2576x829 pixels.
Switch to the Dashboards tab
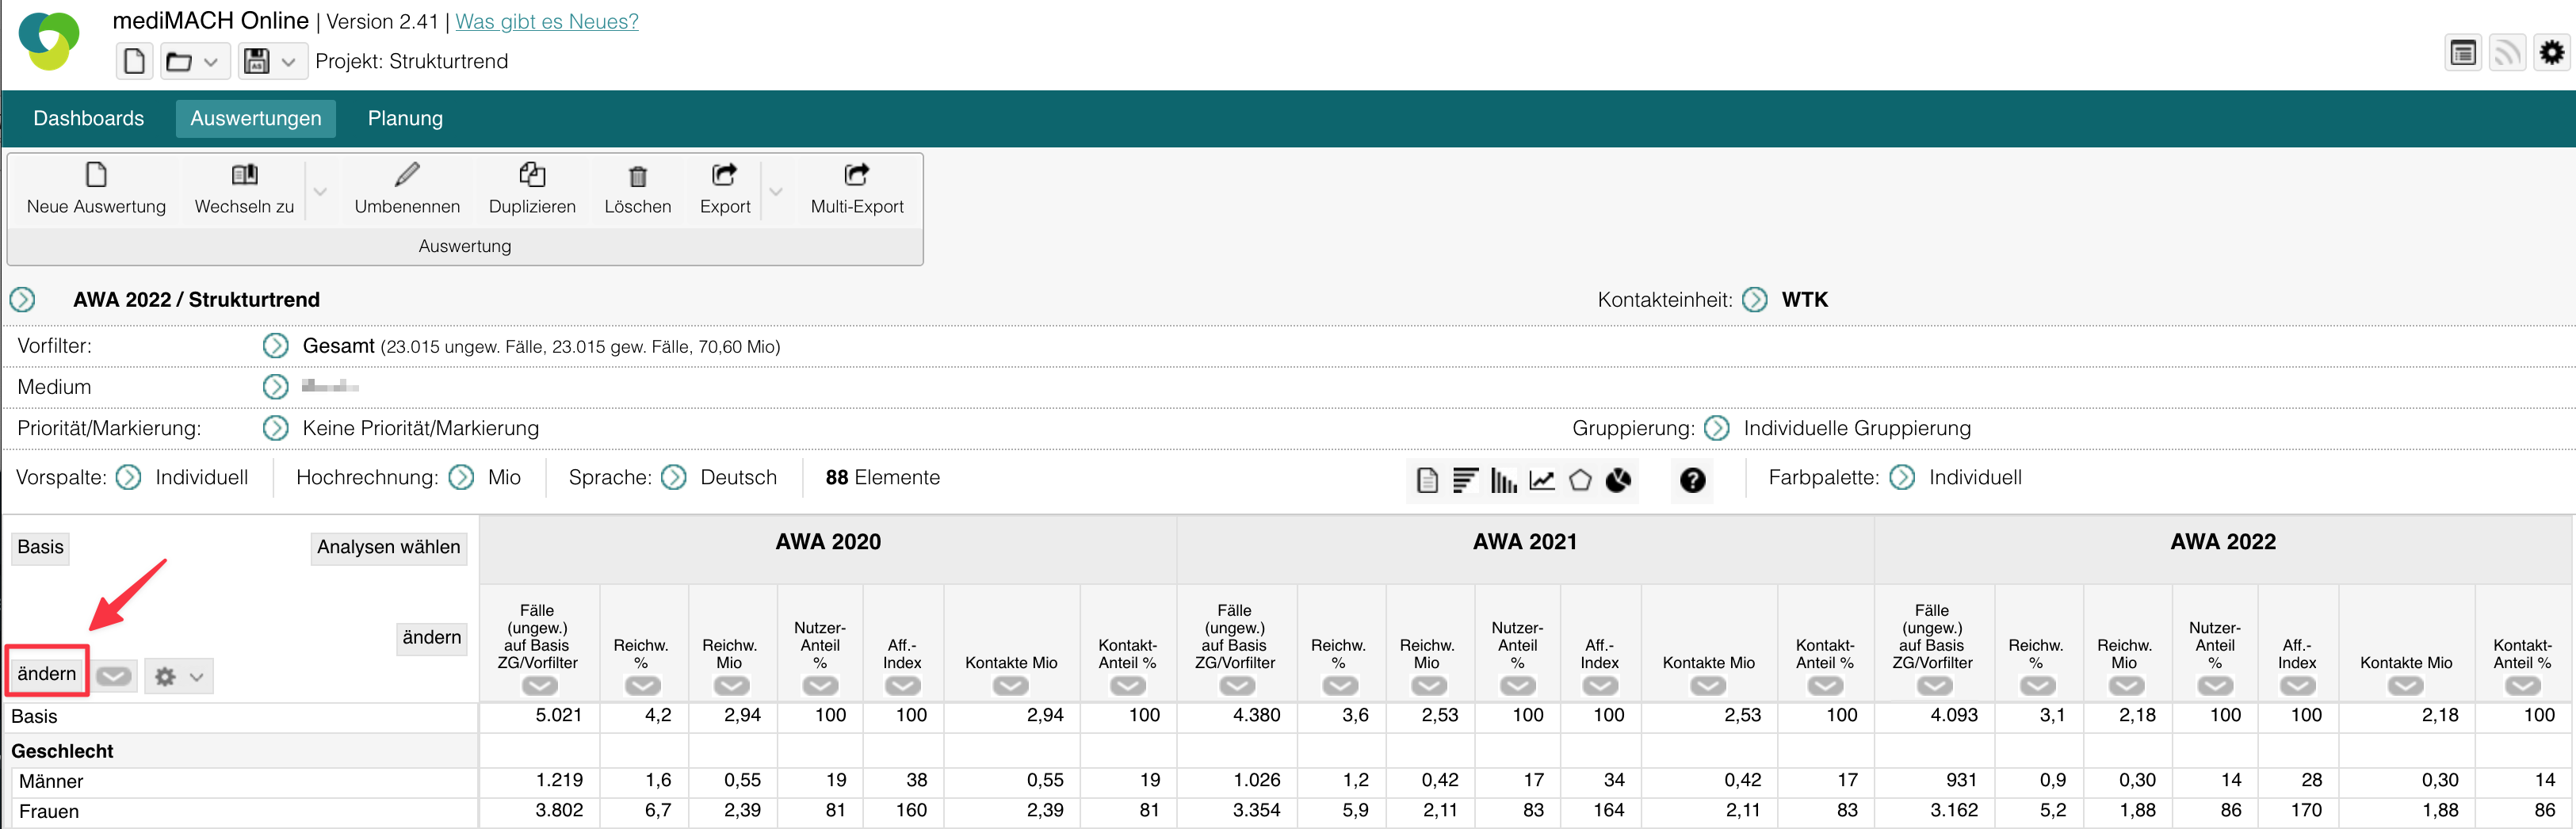point(89,118)
